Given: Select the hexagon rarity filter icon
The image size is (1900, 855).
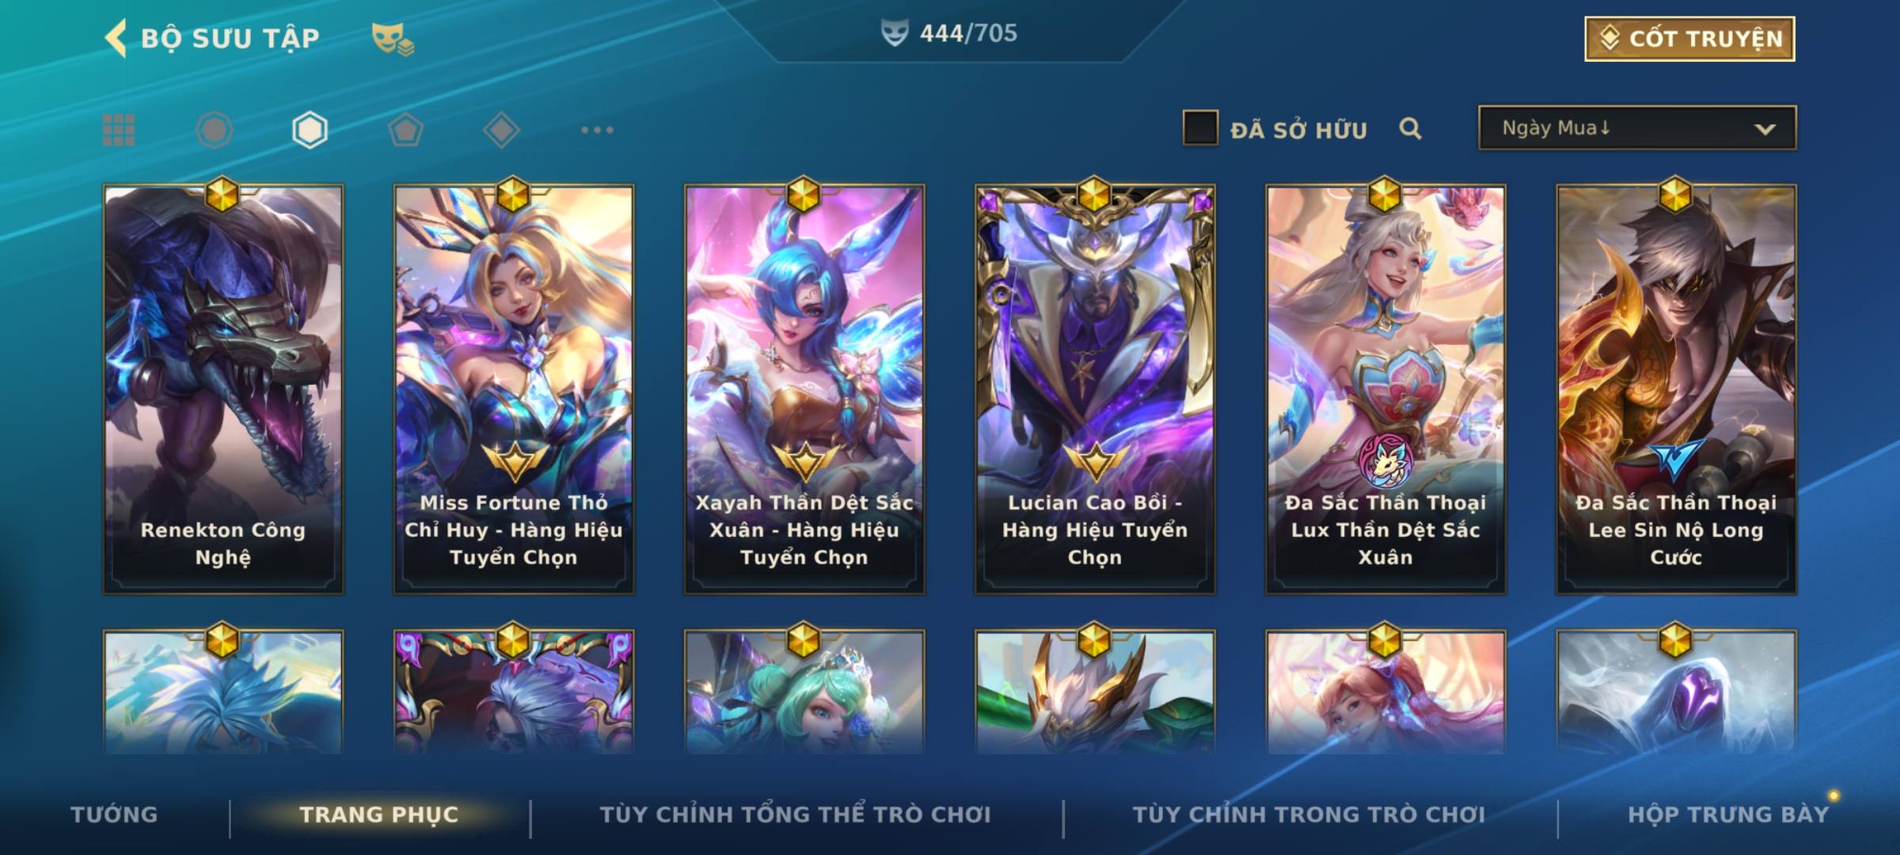Looking at the screenshot, I should tap(310, 130).
